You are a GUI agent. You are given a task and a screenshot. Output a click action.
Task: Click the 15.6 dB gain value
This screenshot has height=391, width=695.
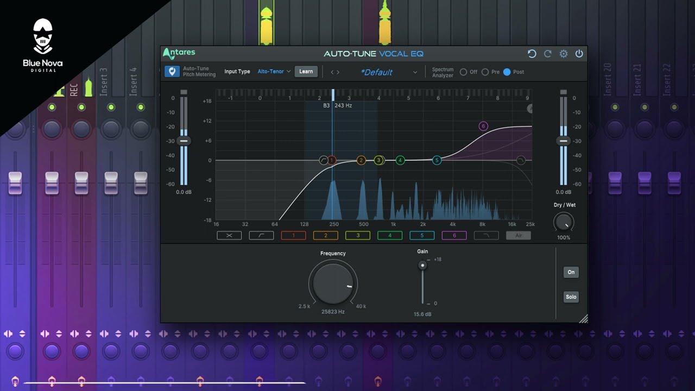[x=422, y=314]
